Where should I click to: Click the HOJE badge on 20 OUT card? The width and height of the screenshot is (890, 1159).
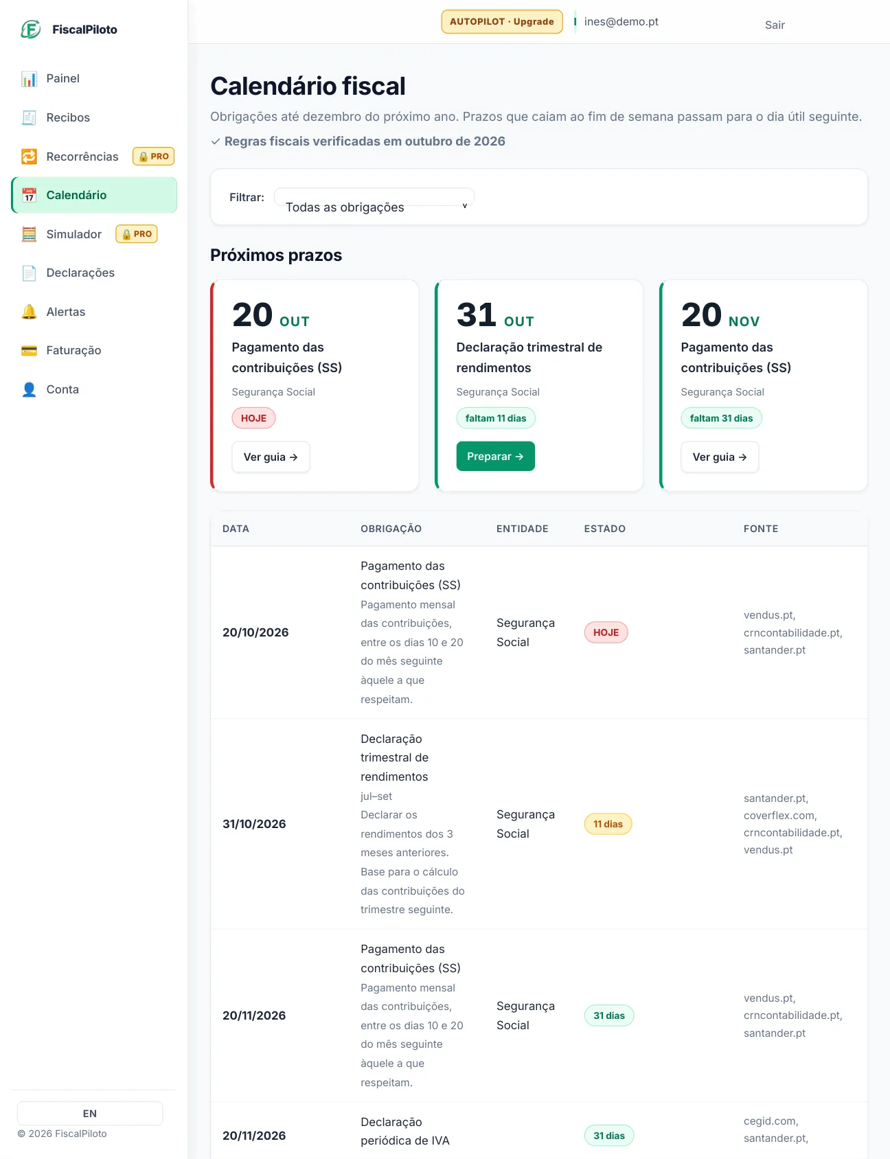[x=253, y=418]
